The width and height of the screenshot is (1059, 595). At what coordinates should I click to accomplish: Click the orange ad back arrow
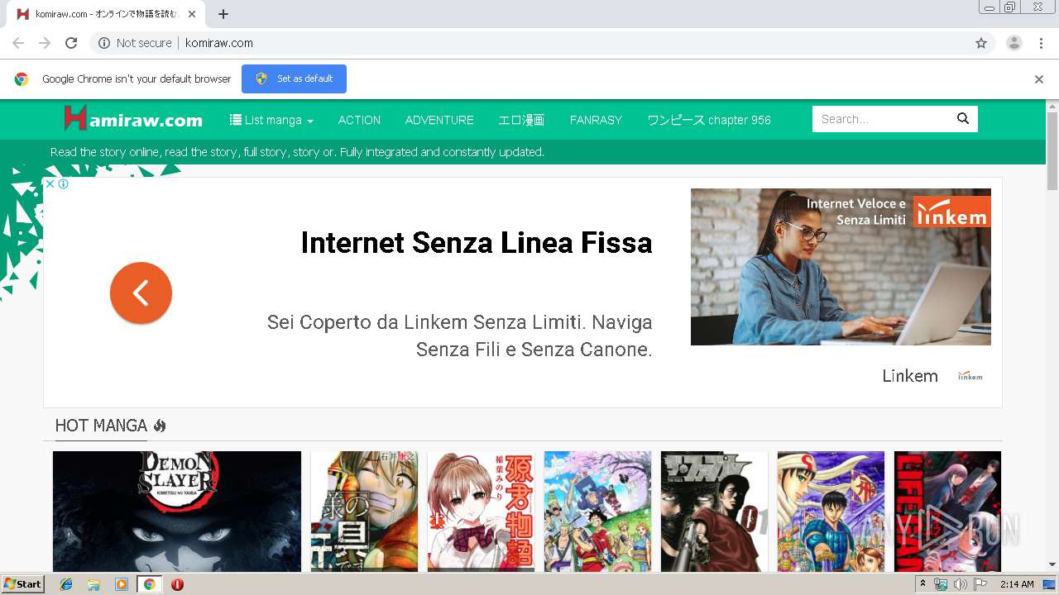coord(141,293)
